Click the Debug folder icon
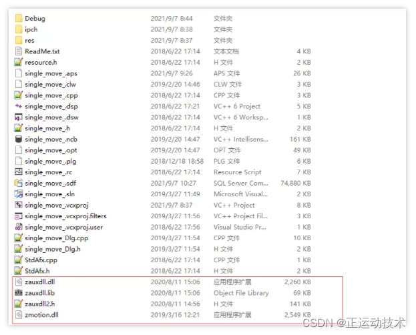This screenshot has width=416, height=335. [x=19, y=18]
